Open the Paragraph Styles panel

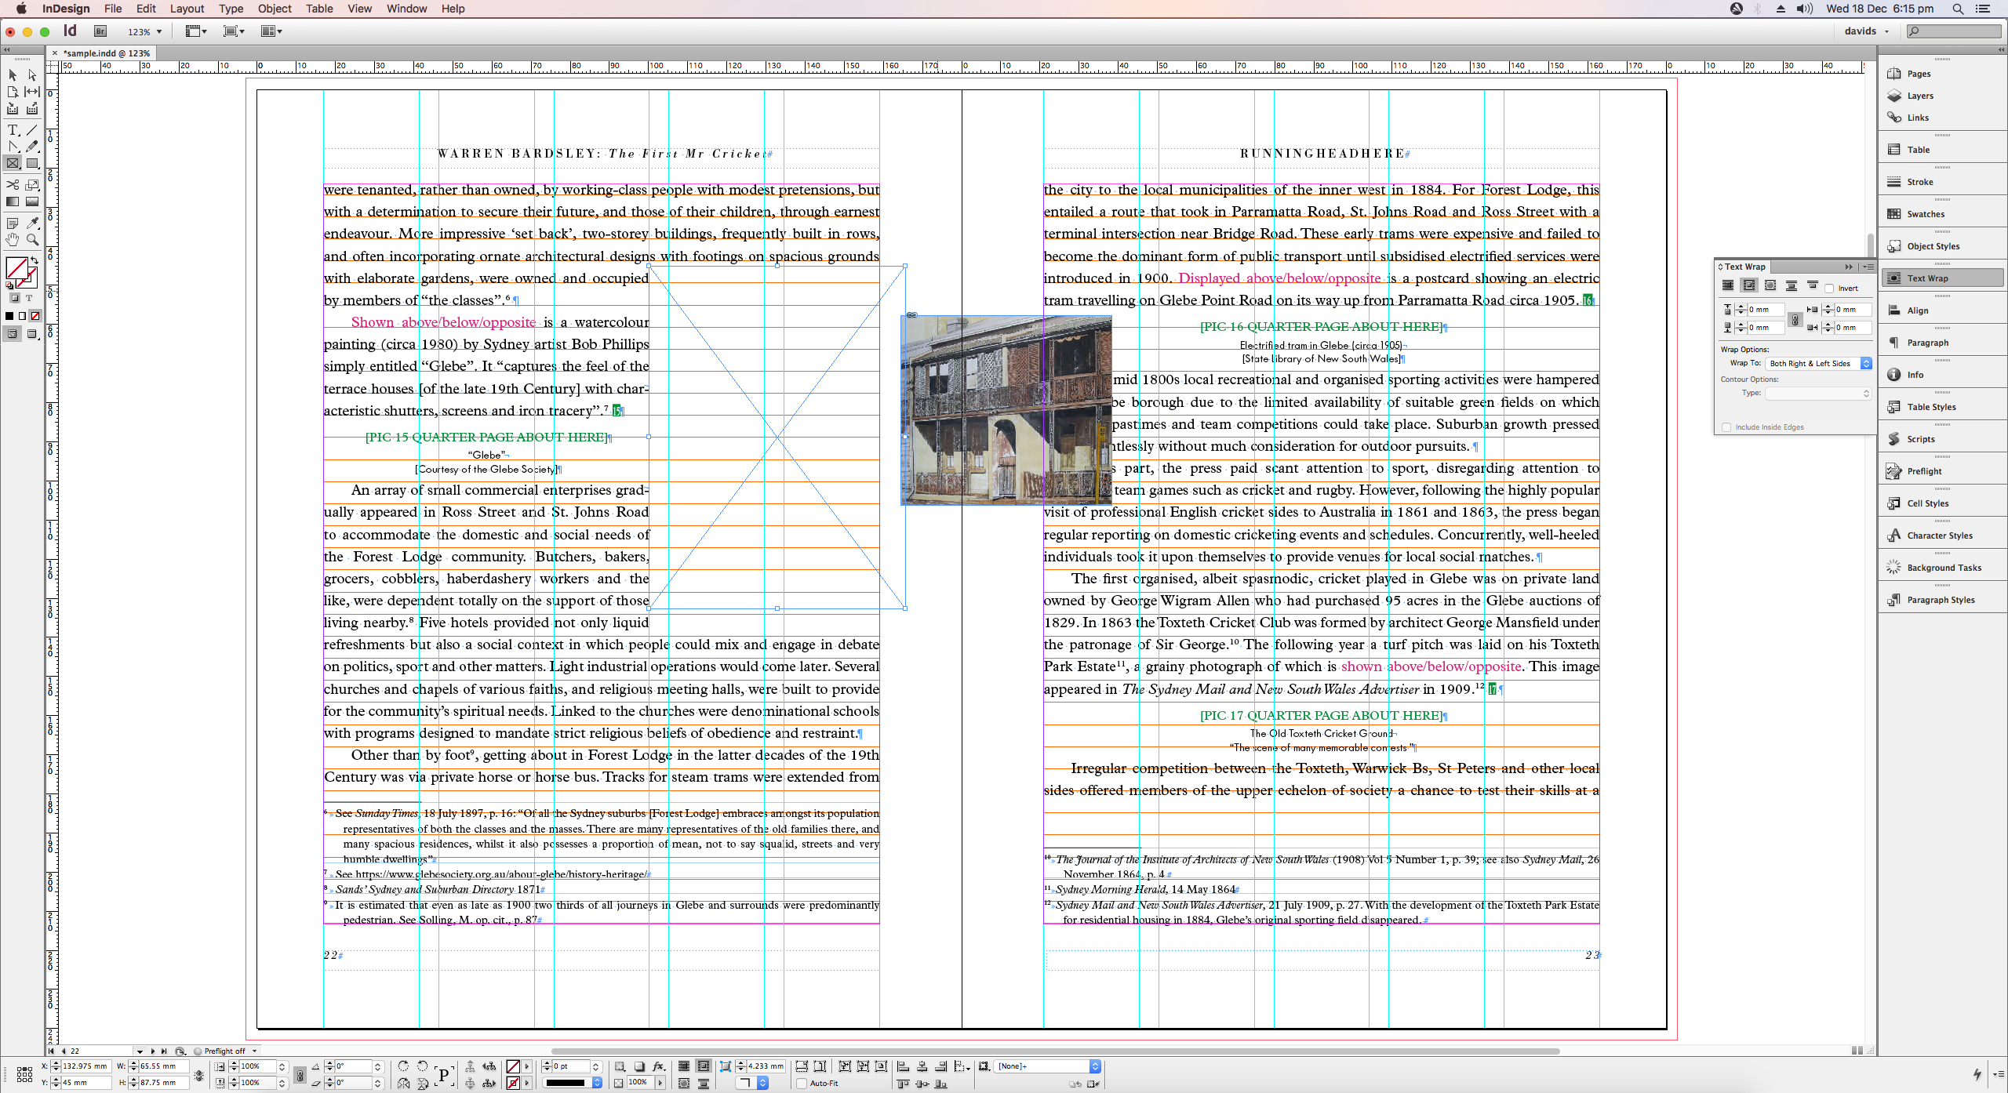[x=1941, y=601]
